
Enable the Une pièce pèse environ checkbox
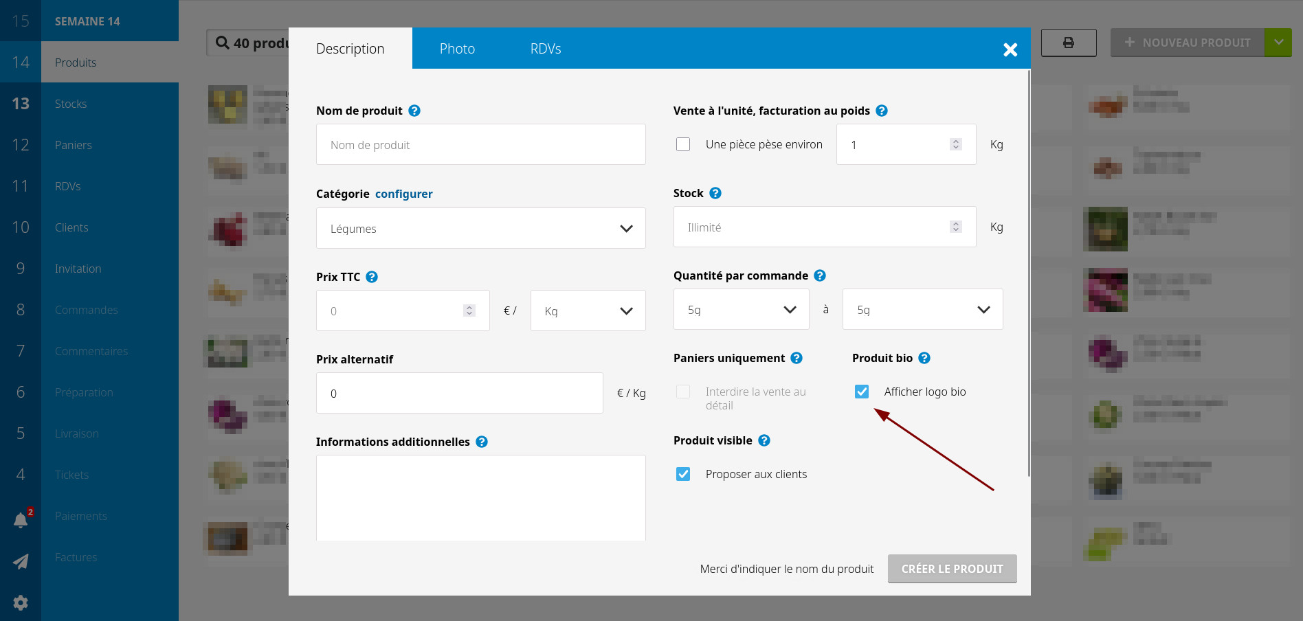coord(683,144)
